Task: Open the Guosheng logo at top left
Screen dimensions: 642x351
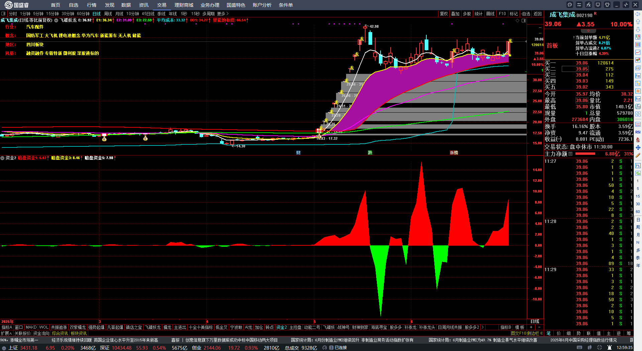Action: (x=16, y=5)
